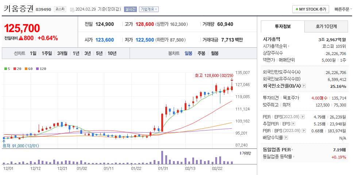Click the 상장주식수 value 26,226,706
The image size is (355, 175).
(x=336, y=53)
